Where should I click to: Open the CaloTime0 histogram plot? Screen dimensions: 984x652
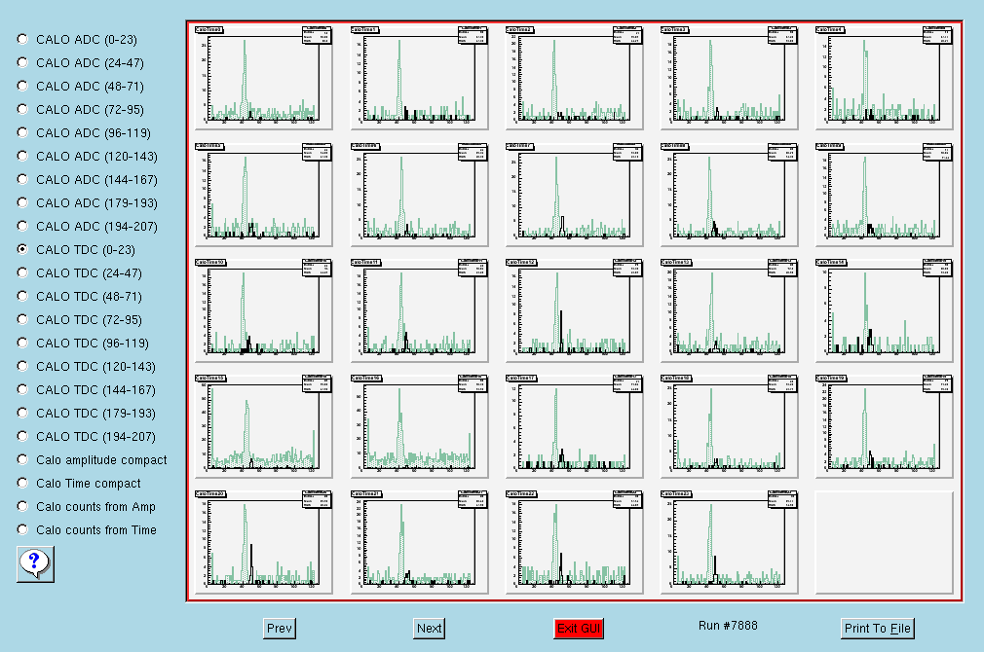pos(264,78)
